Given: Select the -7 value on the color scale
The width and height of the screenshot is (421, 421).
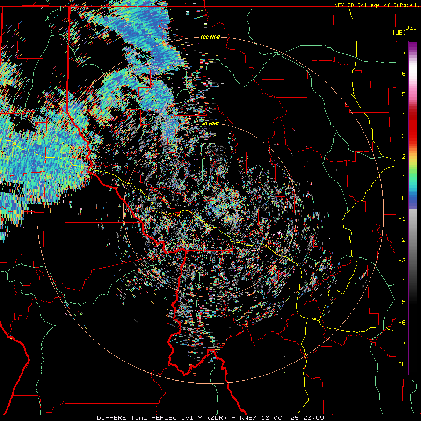Looking at the screenshot, I should click(402, 343).
